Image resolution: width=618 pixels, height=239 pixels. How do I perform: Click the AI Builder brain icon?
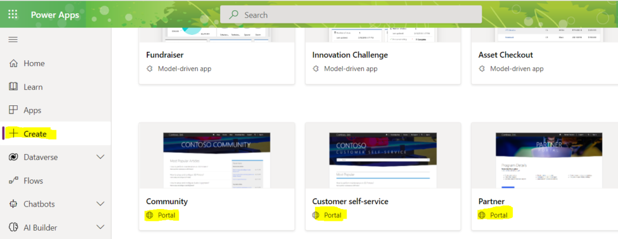pyautogui.click(x=13, y=227)
